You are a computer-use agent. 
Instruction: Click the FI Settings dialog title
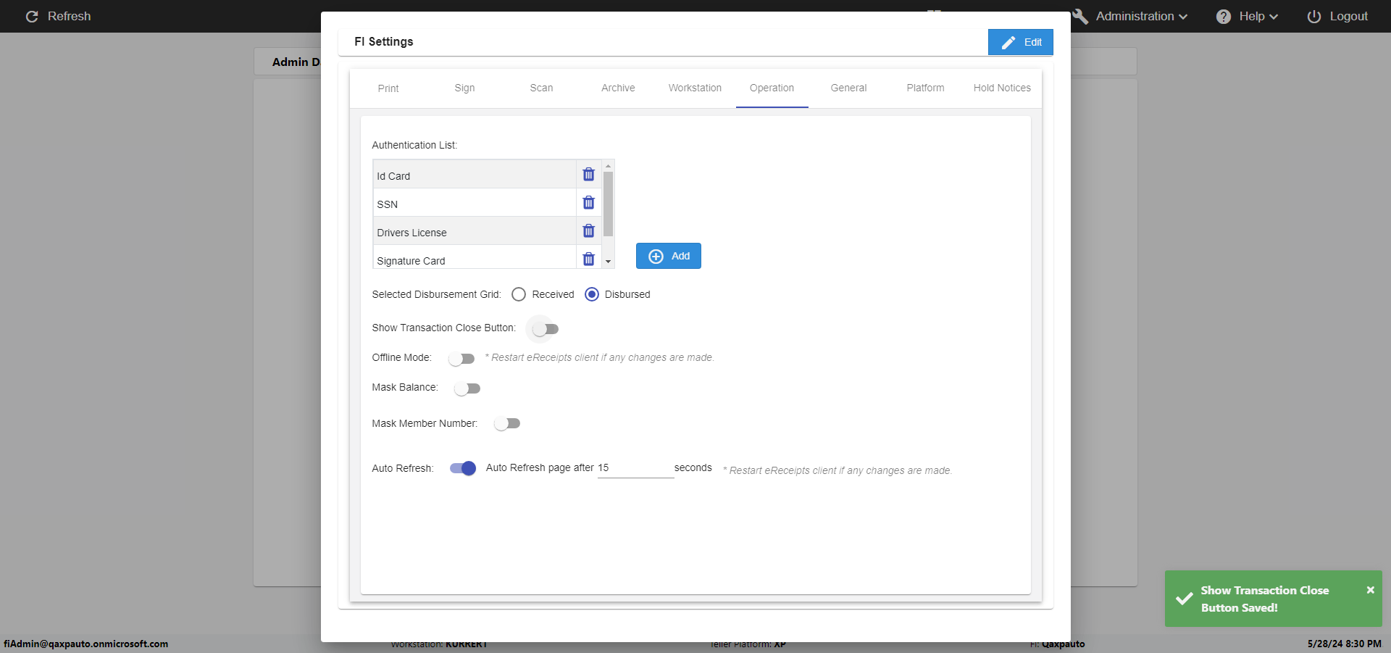[x=383, y=41]
